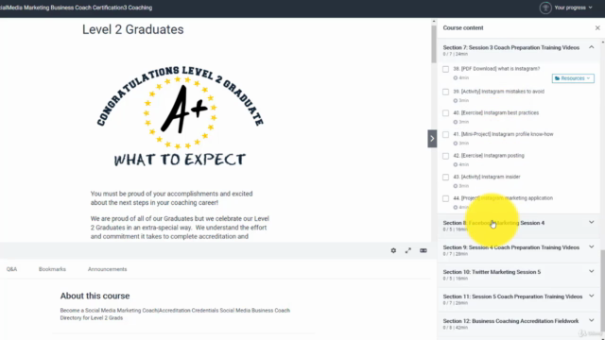Image resolution: width=605 pixels, height=340 pixels.
Task: Select the Section 7 title text
Action: click(x=510, y=47)
